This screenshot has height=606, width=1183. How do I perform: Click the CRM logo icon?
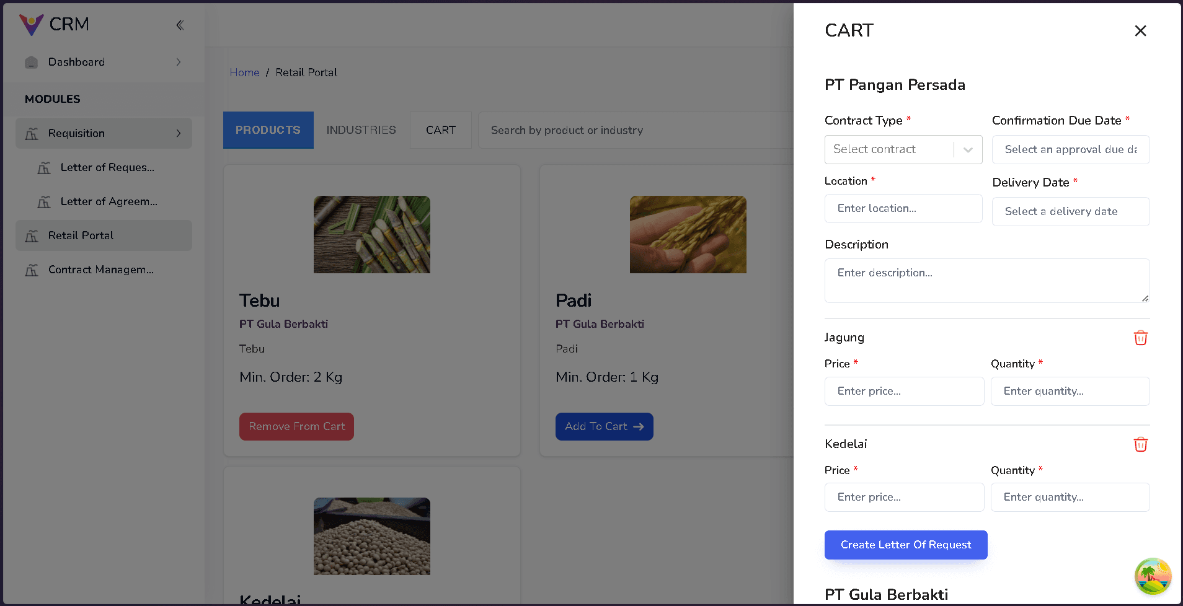pos(31,25)
